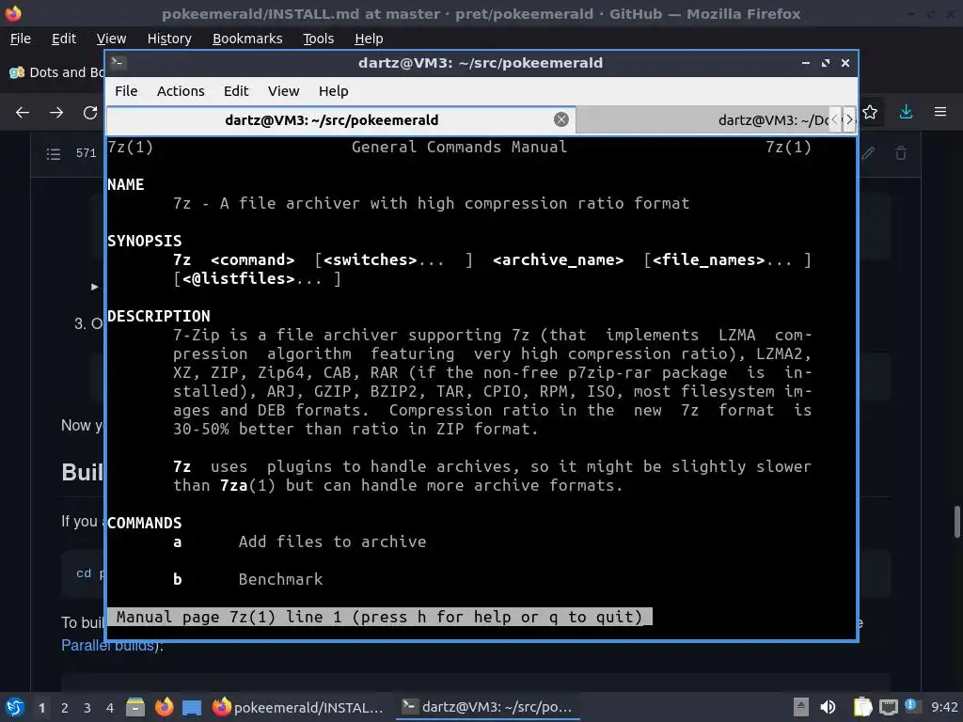The image size is (963, 722).
Task: Open the Firefox hamburger application menu
Action: pos(940,113)
